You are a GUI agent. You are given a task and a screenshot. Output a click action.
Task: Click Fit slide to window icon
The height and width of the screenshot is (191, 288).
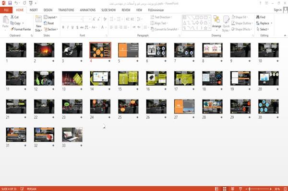(285, 189)
